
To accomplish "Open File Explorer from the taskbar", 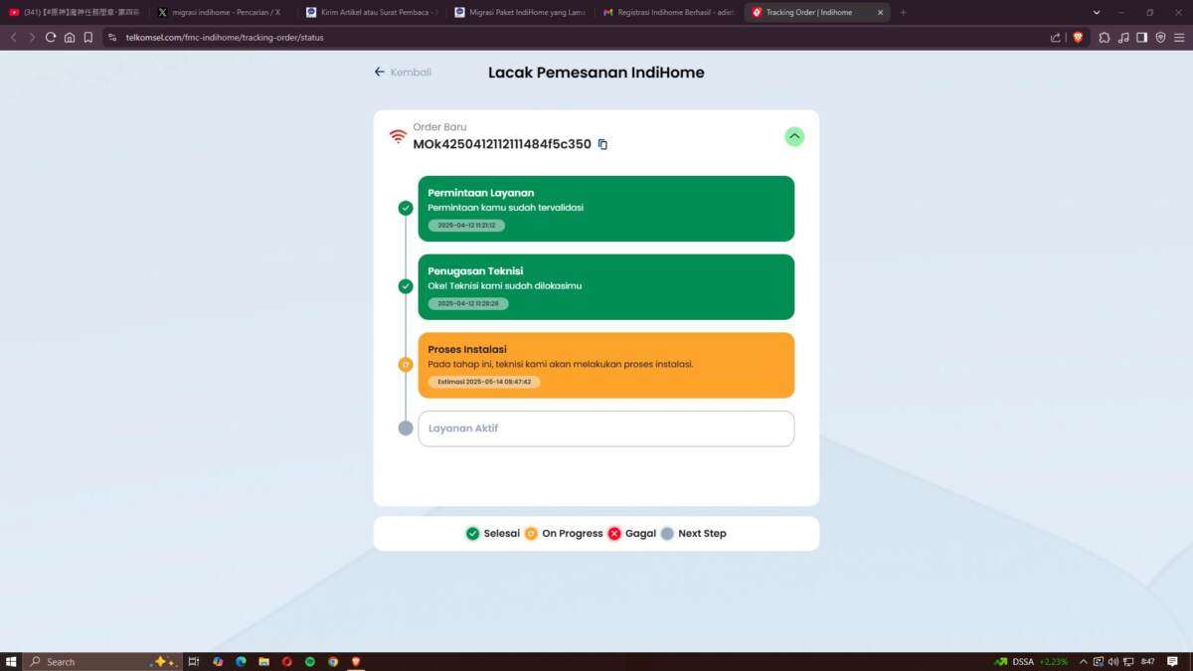I will coord(264,661).
